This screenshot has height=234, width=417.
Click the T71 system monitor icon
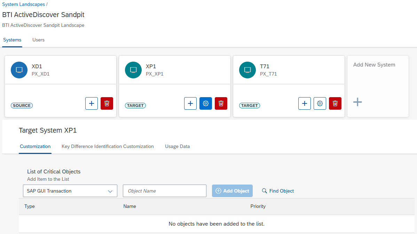(x=247, y=70)
